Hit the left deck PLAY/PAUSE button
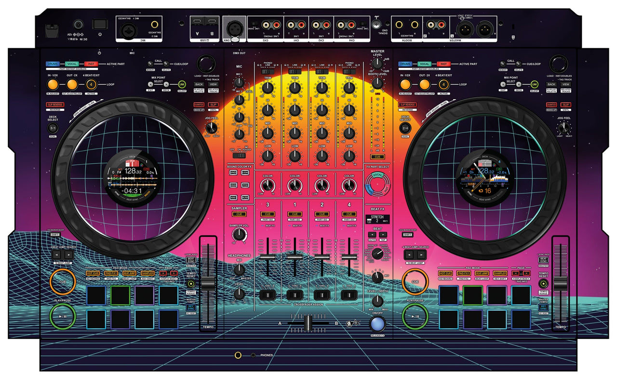 [x=62, y=316]
